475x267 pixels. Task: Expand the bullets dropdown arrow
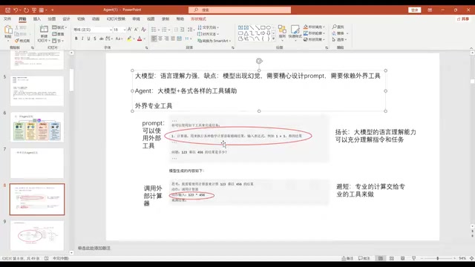tap(159, 30)
